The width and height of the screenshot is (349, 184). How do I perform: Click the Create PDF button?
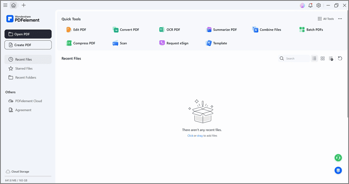[28, 45]
